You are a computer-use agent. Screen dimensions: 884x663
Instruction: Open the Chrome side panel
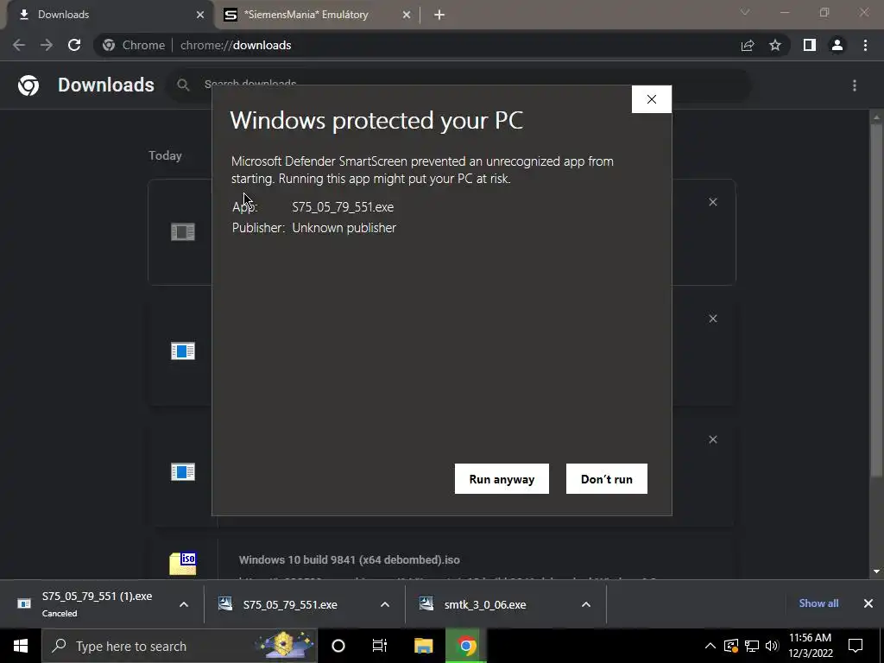810,45
